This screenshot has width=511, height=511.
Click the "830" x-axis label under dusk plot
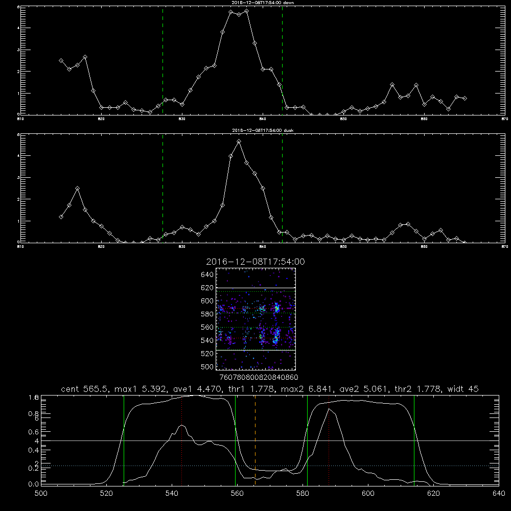point(182,247)
